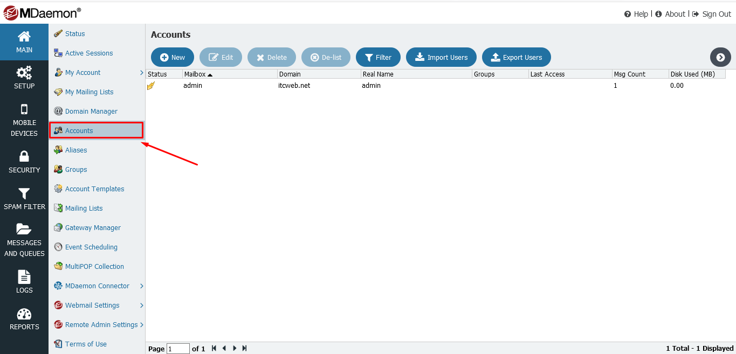
Task: Open MDaemon Connector menu item
Action: point(97,286)
